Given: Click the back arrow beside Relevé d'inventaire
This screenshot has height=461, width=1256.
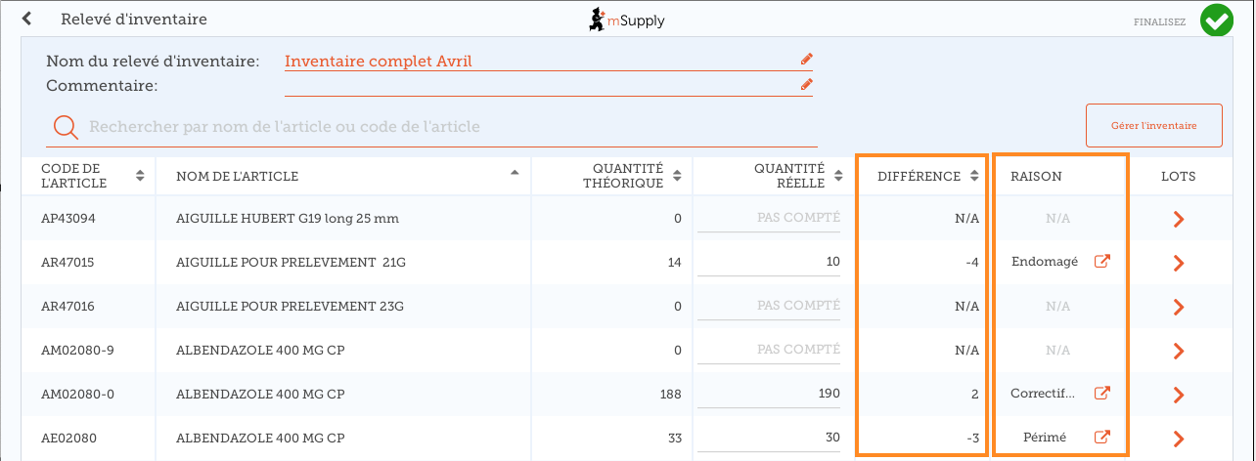Looking at the screenshot, I should tap(27, 19).
